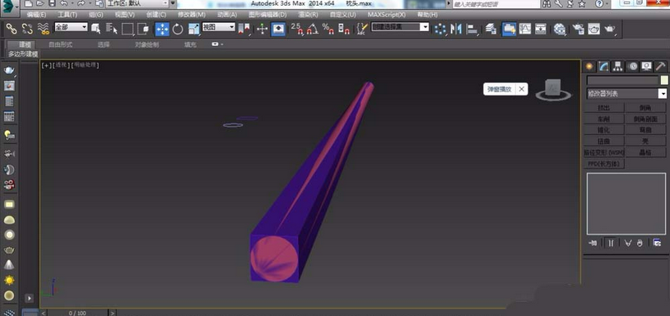
Task: Switch to the Utilities hammer panel tab
Action: [661, 66]
